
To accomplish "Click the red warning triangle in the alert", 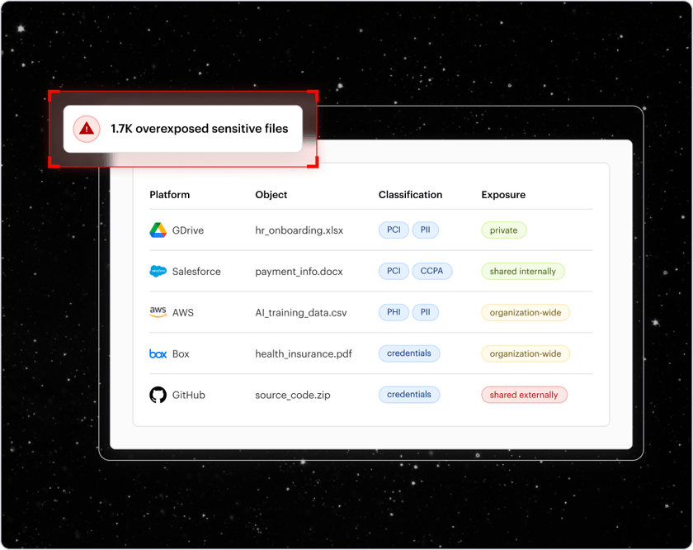I will click(x=86, y=129).
